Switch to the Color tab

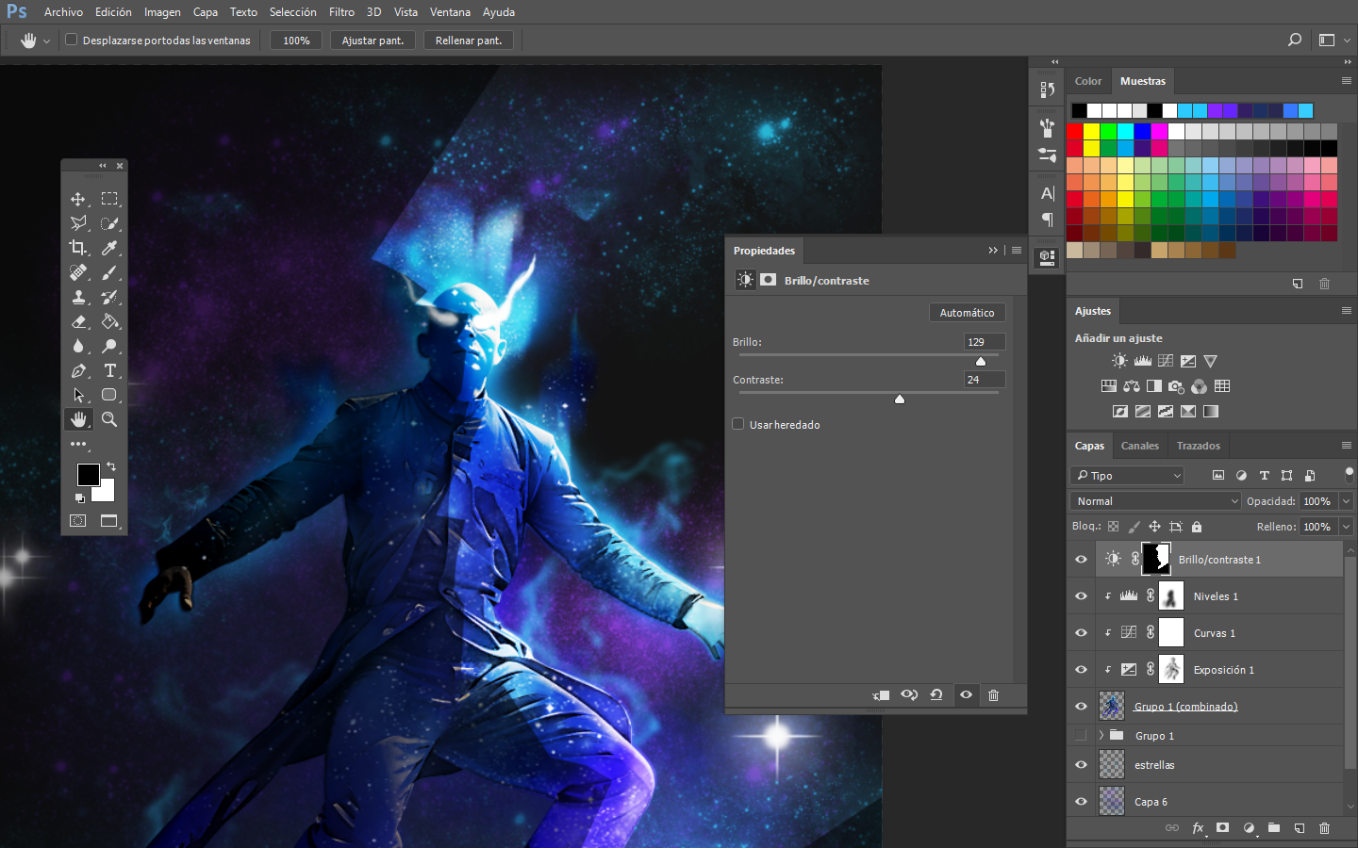coord(1088,81)
